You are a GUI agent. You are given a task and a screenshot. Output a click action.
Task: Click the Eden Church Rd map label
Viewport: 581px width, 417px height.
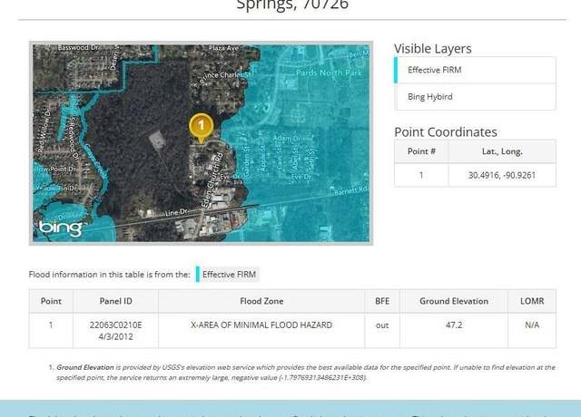tap(212, 179)
